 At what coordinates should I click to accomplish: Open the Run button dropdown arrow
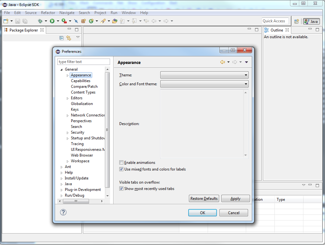click(58, 21)
